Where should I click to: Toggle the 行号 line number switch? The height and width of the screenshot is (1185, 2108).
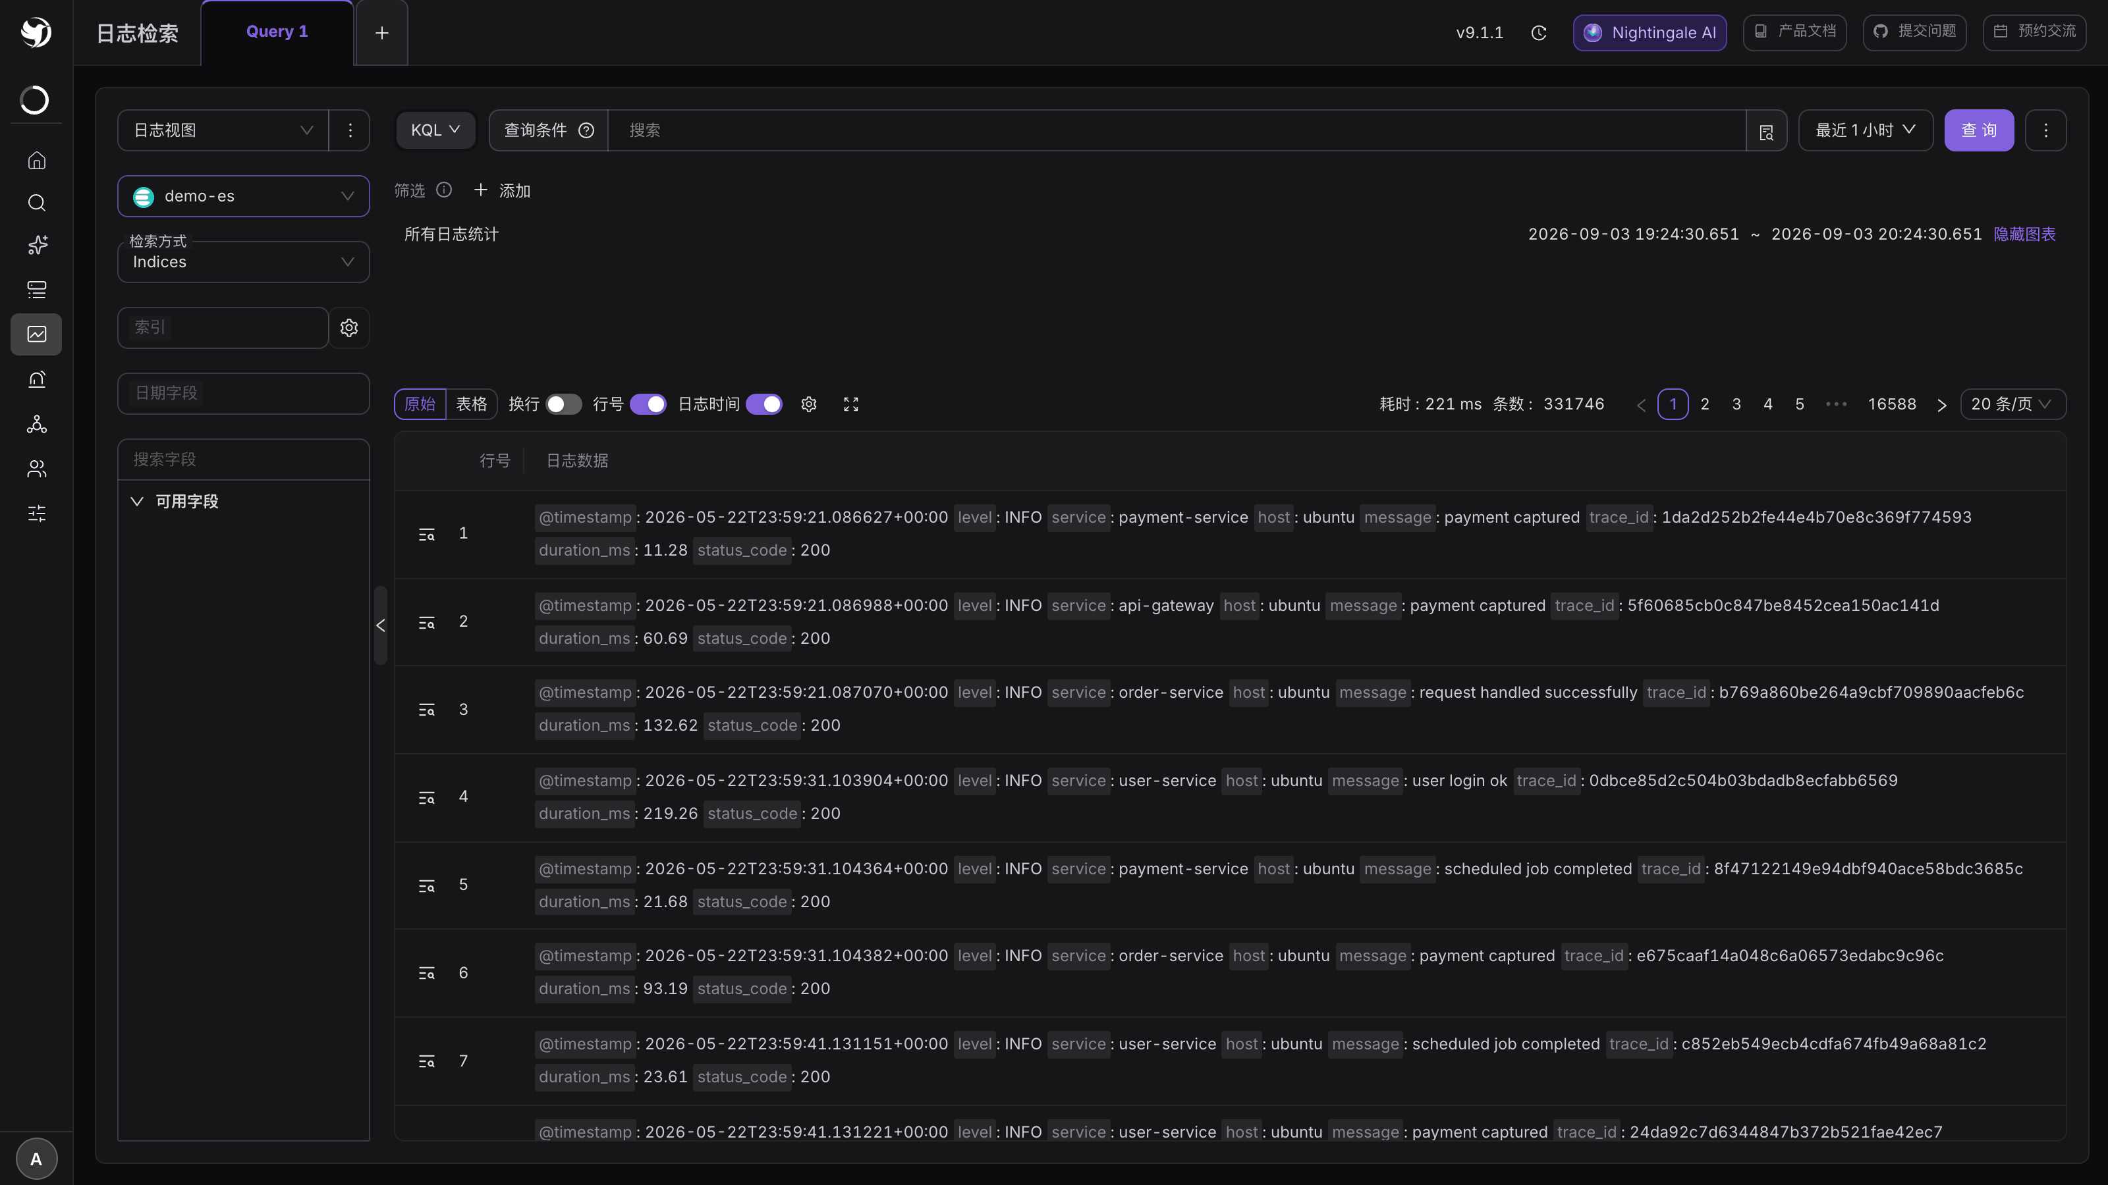click(x=648, y=404)
